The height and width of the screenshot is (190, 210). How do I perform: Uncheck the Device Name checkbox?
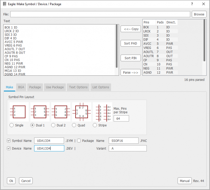pos(9,148)
